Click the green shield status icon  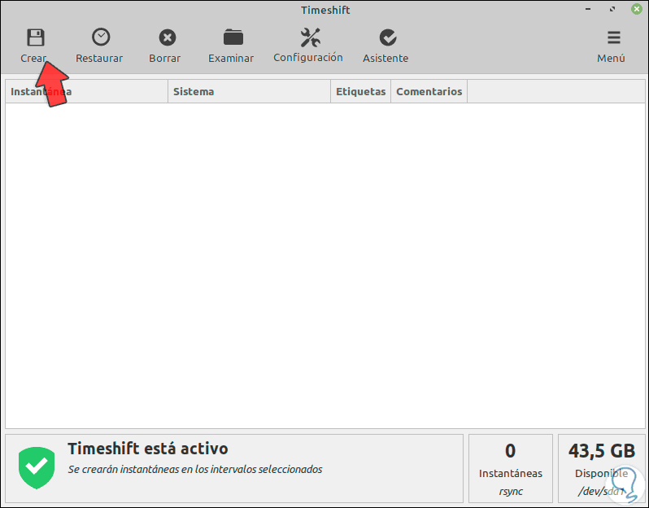pos(37,467)
